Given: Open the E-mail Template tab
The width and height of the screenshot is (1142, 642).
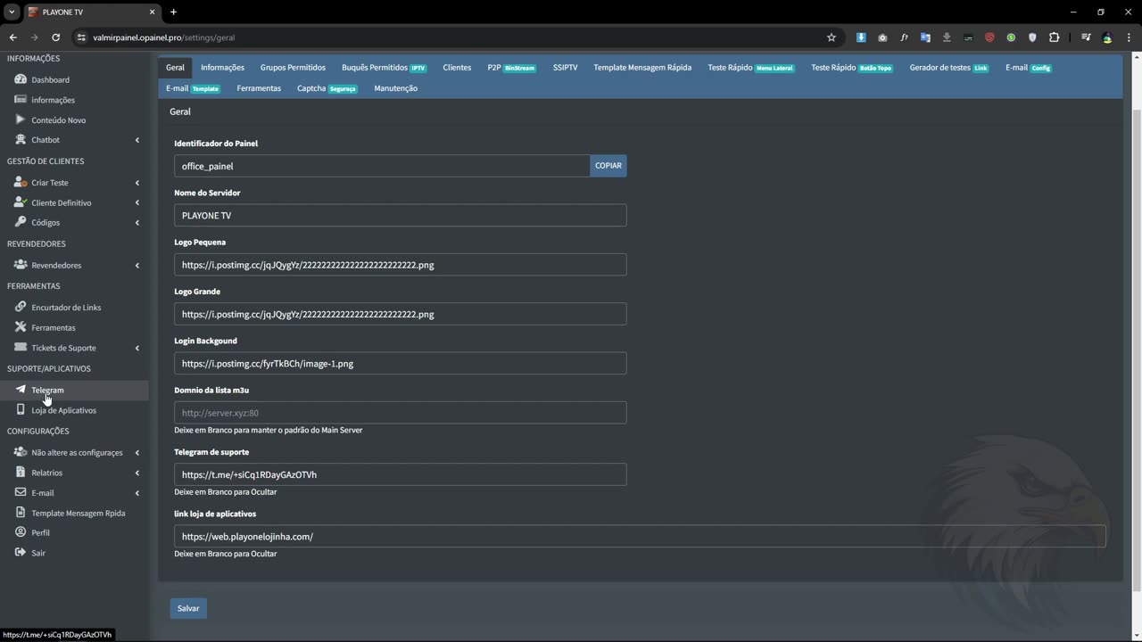Looking at the screenshot, I should pyautogui.click(x=193, y=88).
